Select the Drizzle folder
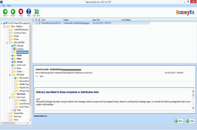Image resolution: width=197 pixels, height=130 pixels. pyautogui.click(x=16, y=36)
